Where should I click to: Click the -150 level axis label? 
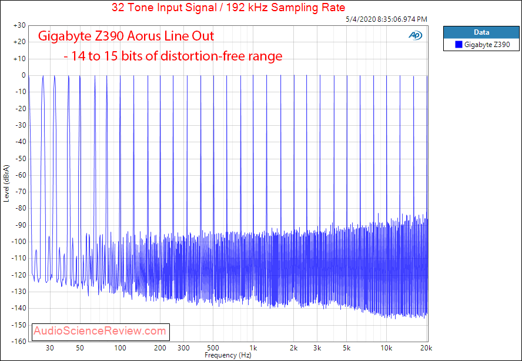point(19,325)
